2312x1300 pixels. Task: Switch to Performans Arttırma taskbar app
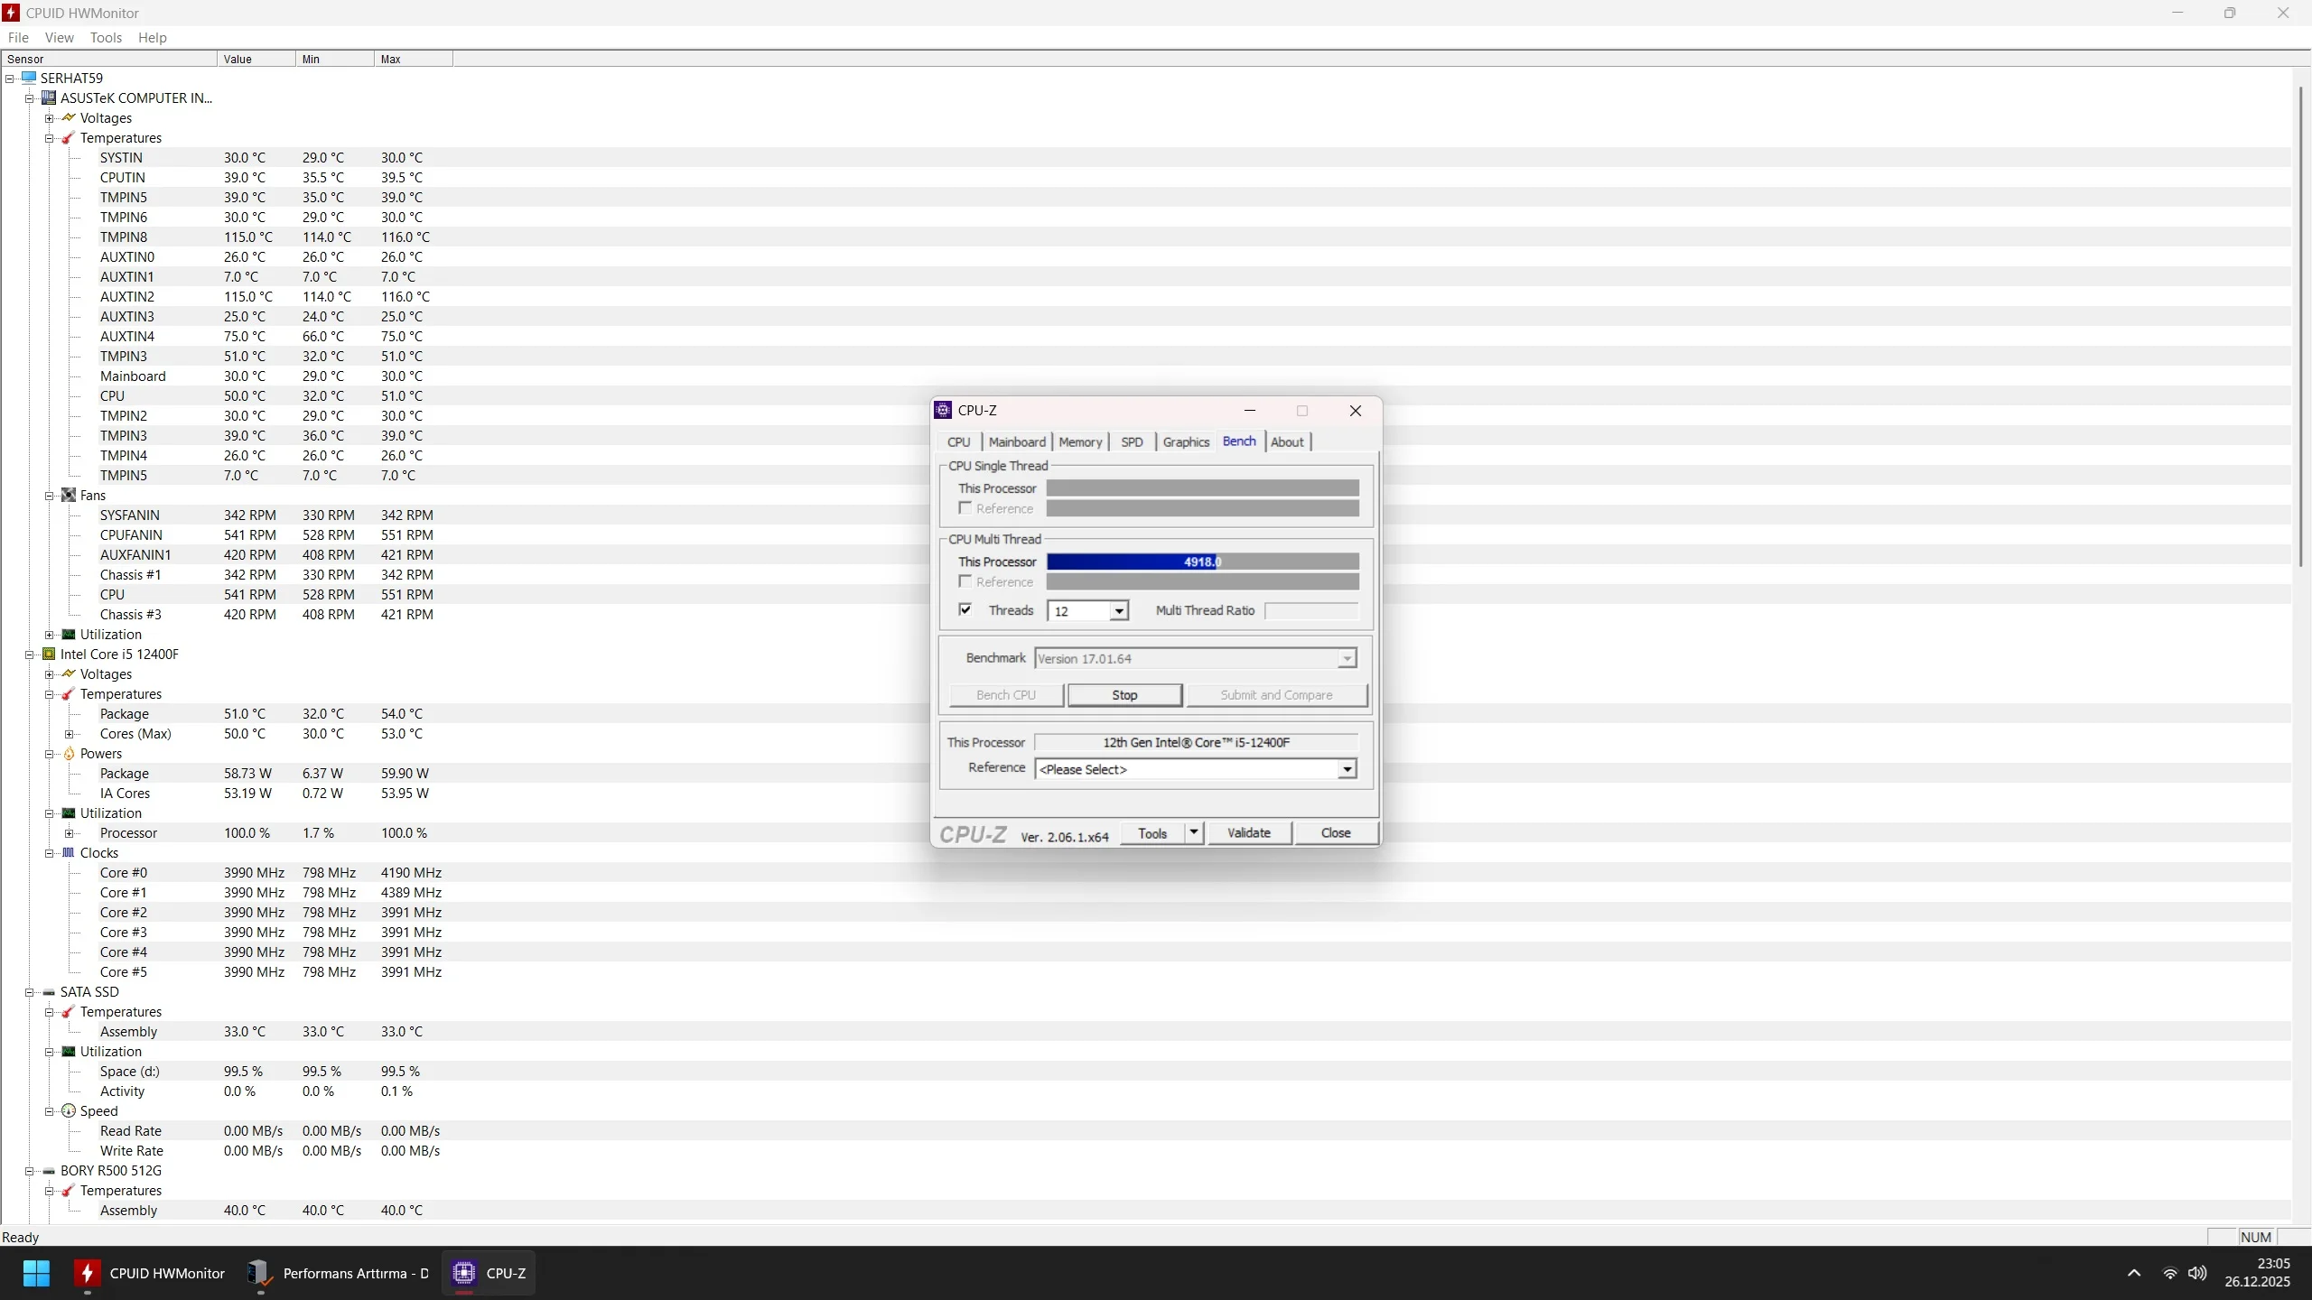339,1273
